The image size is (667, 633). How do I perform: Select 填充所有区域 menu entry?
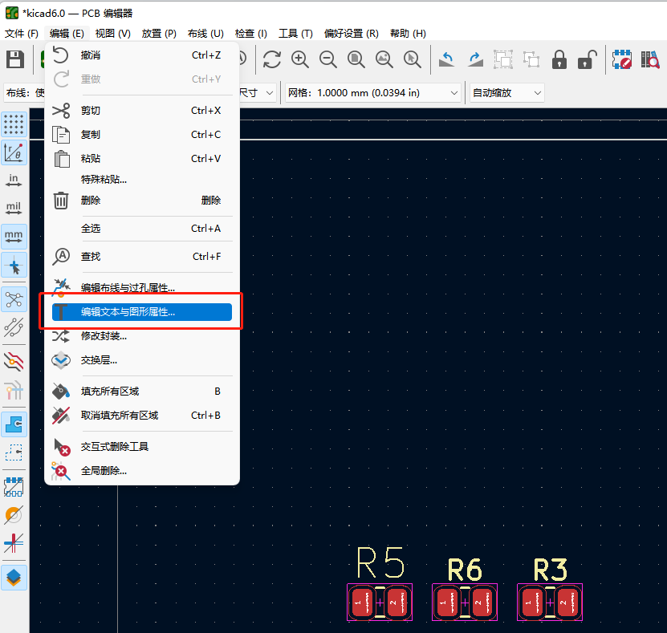[x=142, y=391]
